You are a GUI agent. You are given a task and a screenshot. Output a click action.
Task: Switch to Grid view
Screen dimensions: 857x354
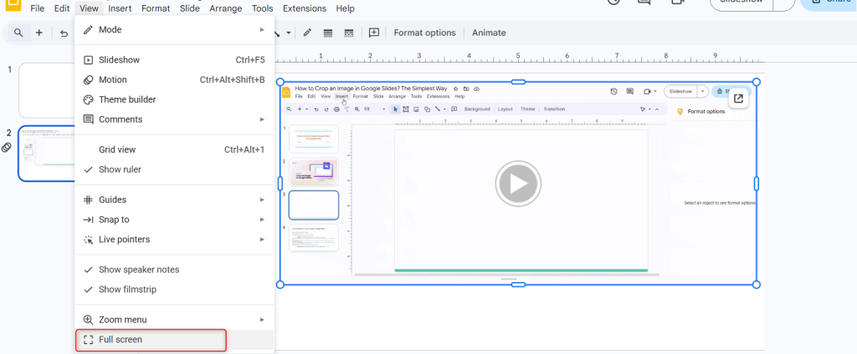[x=174, y=149]
